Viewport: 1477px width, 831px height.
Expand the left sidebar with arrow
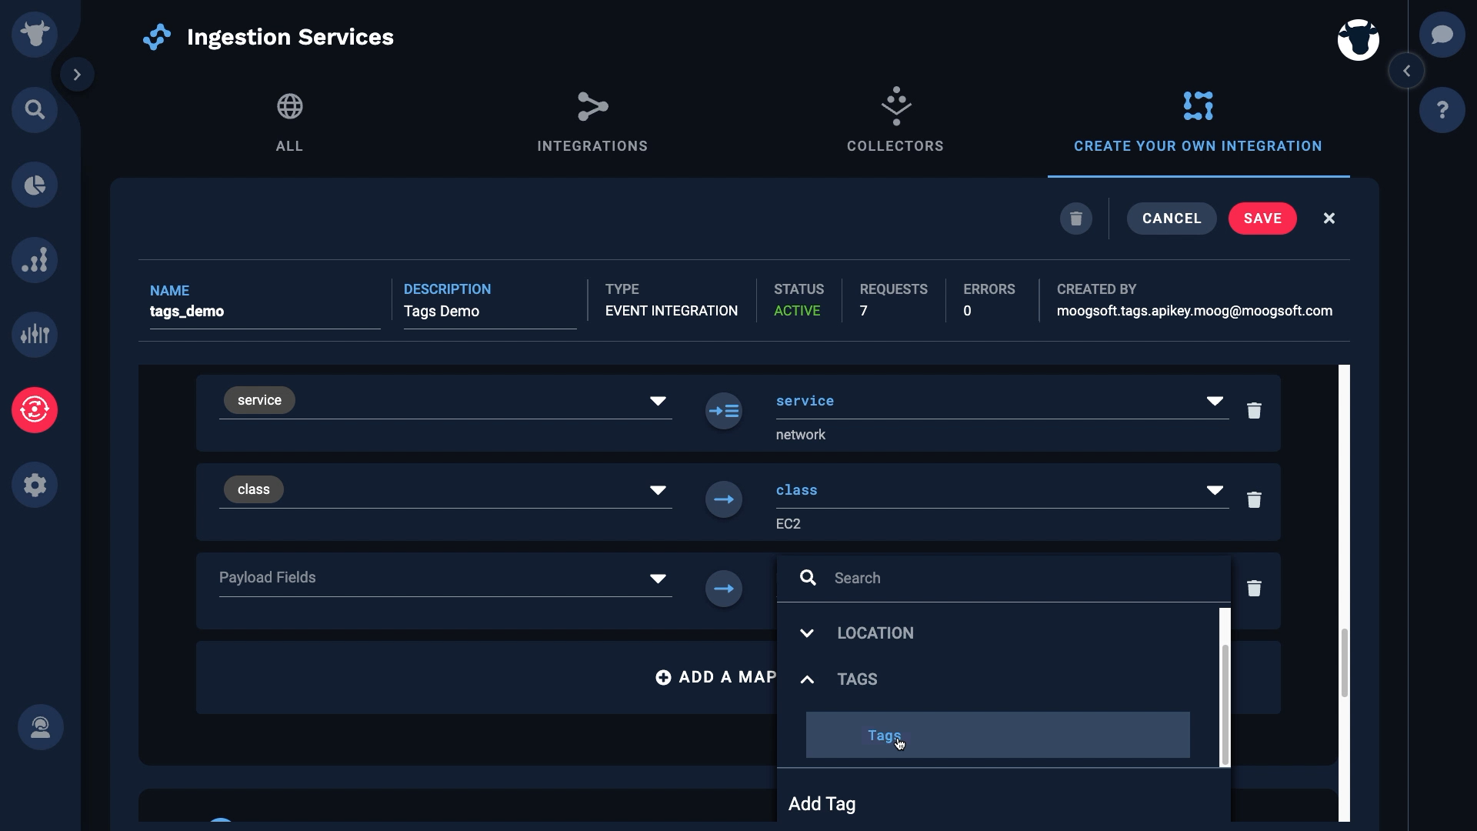77,75
